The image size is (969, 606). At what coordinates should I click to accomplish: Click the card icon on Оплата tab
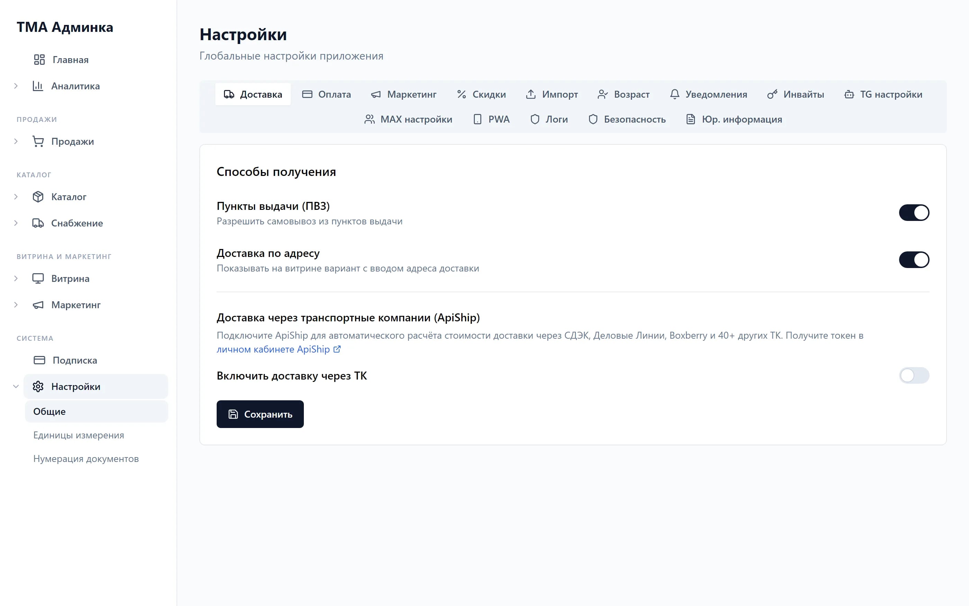307,94
